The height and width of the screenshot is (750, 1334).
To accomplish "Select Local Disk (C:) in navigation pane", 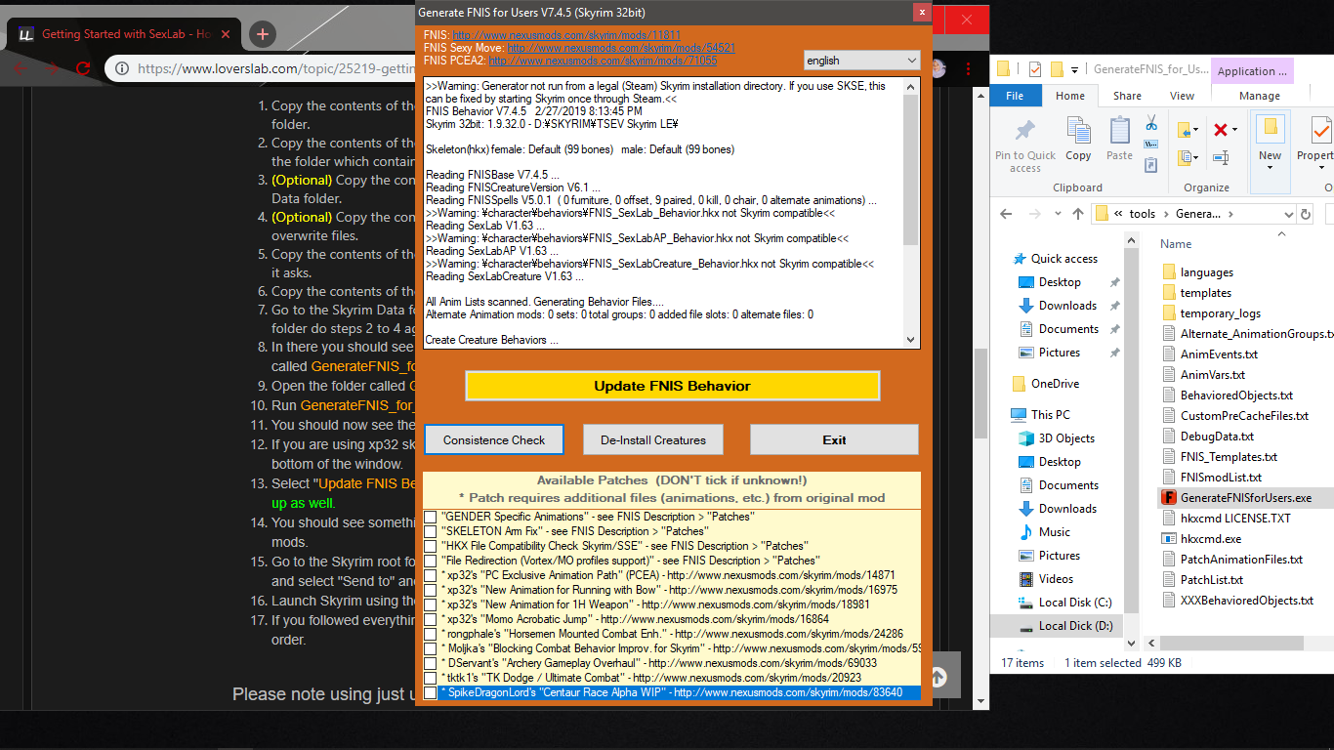I will 1075,603.
